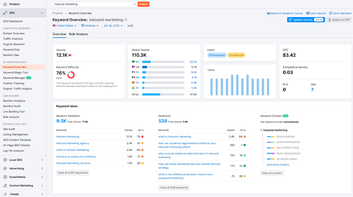Click the Projects breadcrumb link
The width and height of the screenshot is (353, 197).
pyautogui.click(x=57, y=13)
